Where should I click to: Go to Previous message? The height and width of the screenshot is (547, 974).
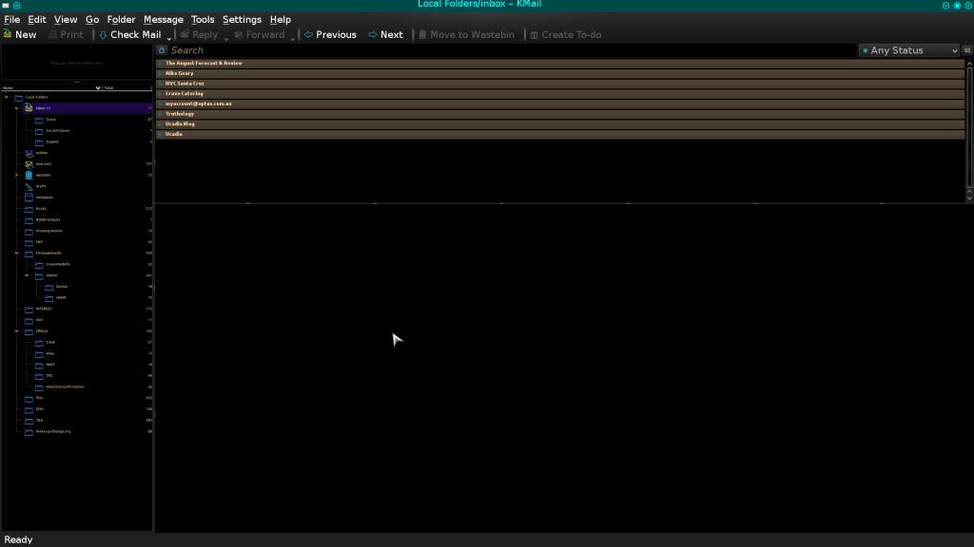click(x=330, y=35)
